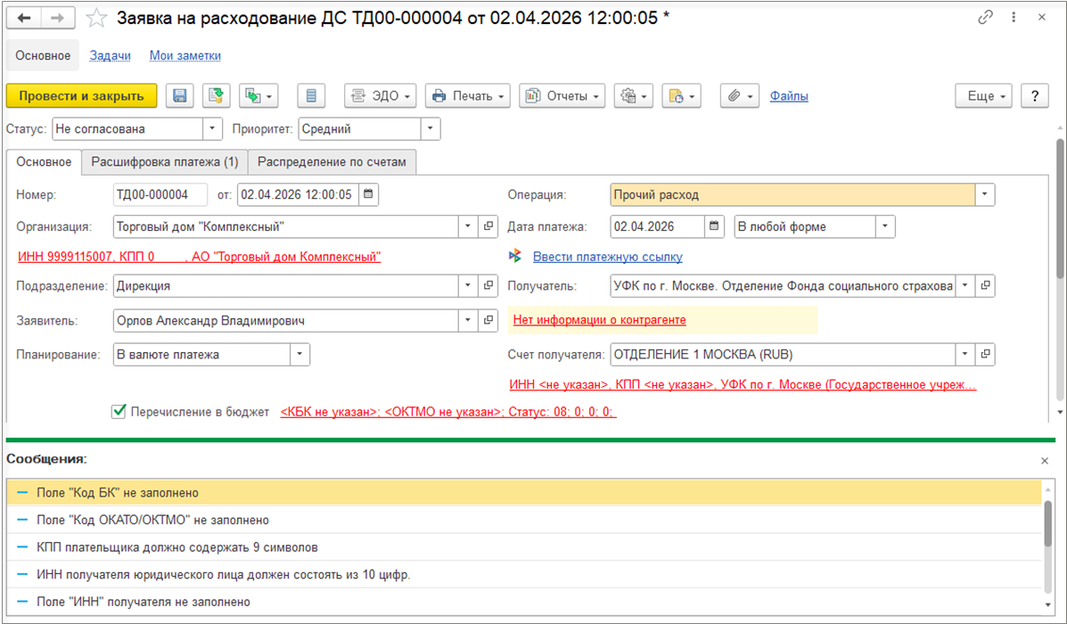Click the back navigation arrow
The image size is (1067, 624).
pyautogui.click(x=25, y=18)
